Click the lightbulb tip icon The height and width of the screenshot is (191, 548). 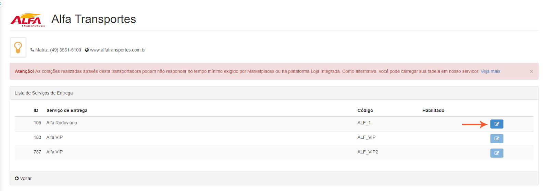coord(18,47)
